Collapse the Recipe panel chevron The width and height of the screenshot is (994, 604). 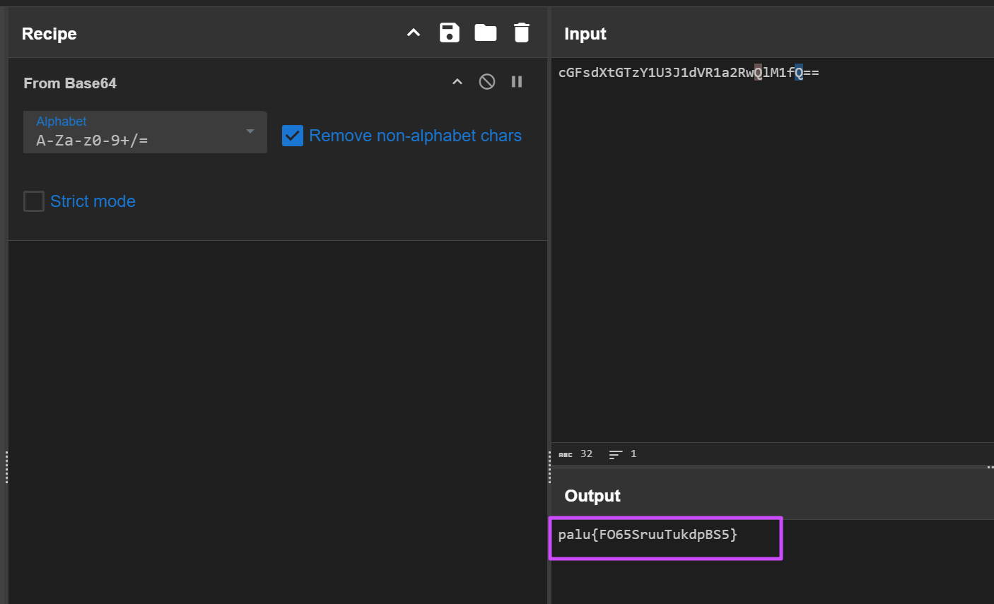point(414,32)
